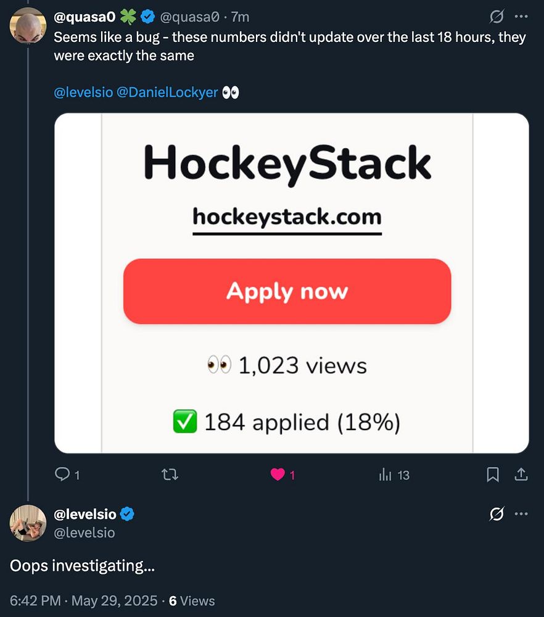Open the HockeyStack screenshot image
Screen dimensions: 544x617
(291, 283)
